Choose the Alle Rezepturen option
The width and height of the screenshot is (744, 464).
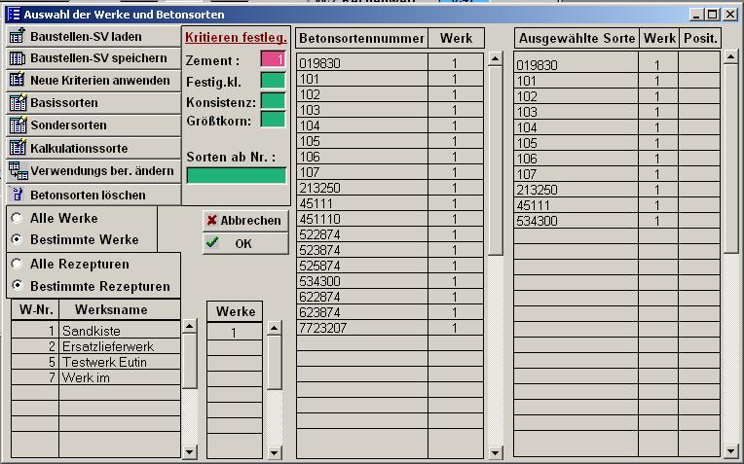click(x=17, y=265)
